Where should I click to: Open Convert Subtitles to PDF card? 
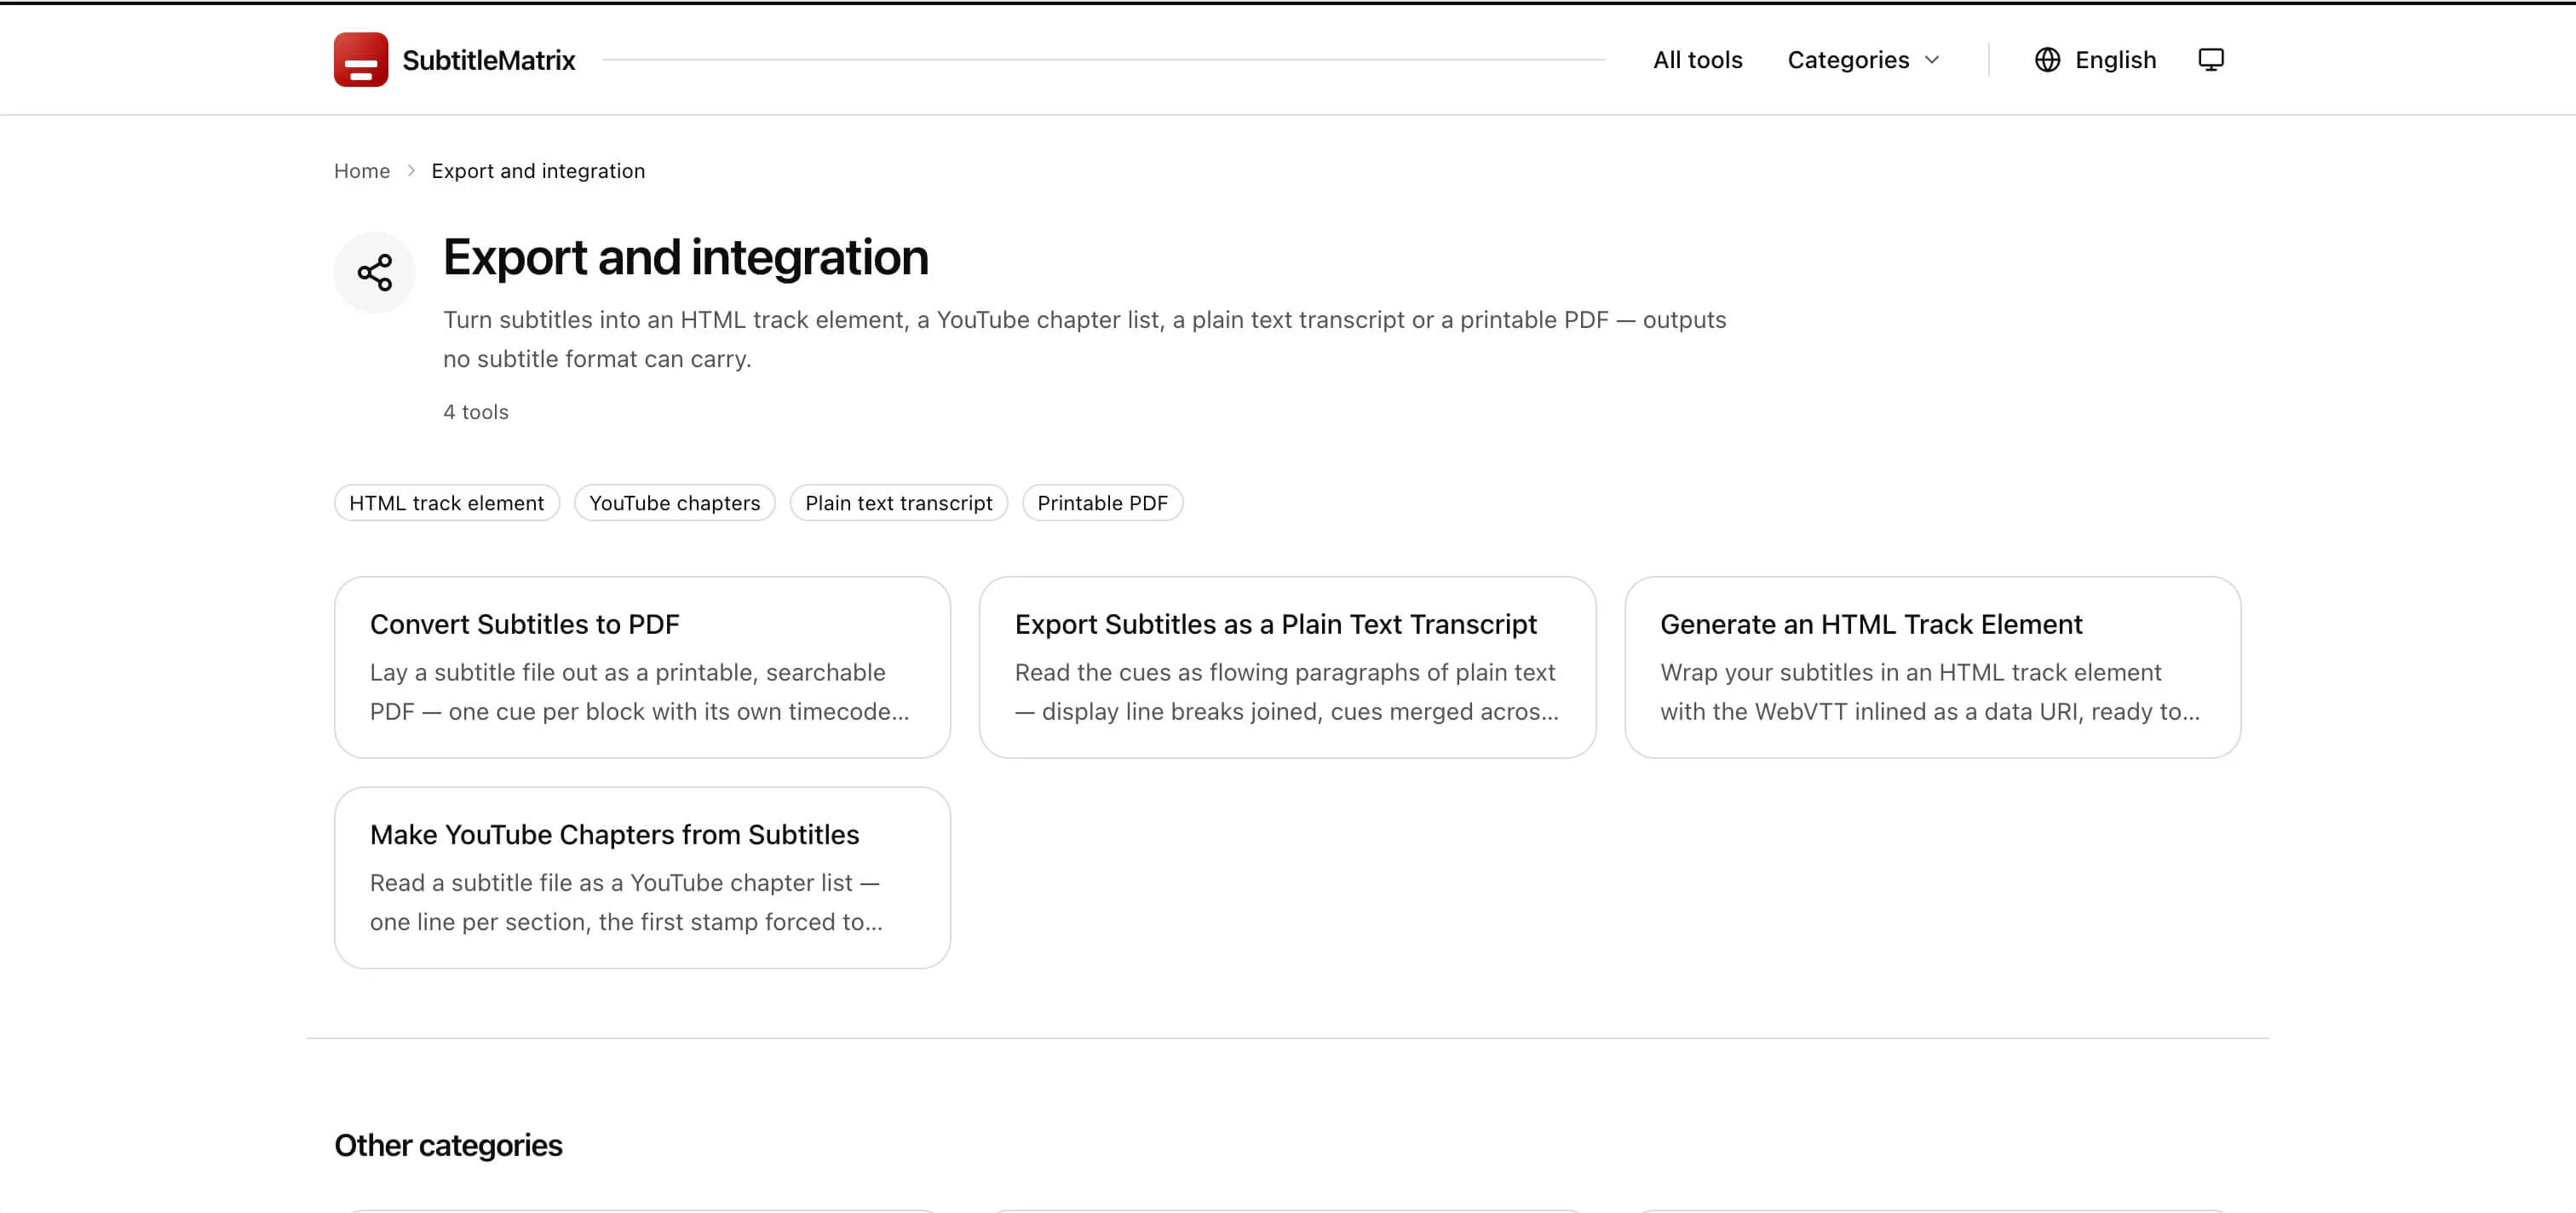pyautogui.click(x=642, y=667)
